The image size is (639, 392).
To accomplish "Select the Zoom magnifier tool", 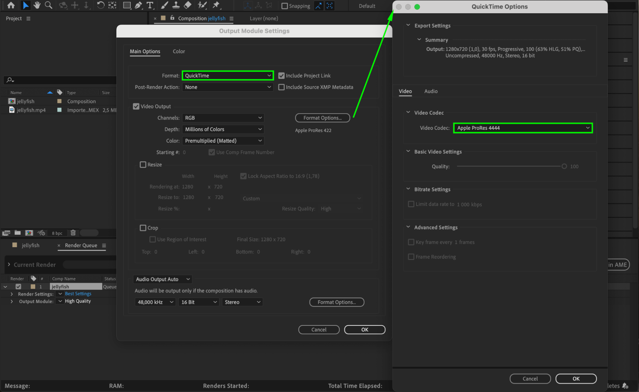I will click(49, 5).
